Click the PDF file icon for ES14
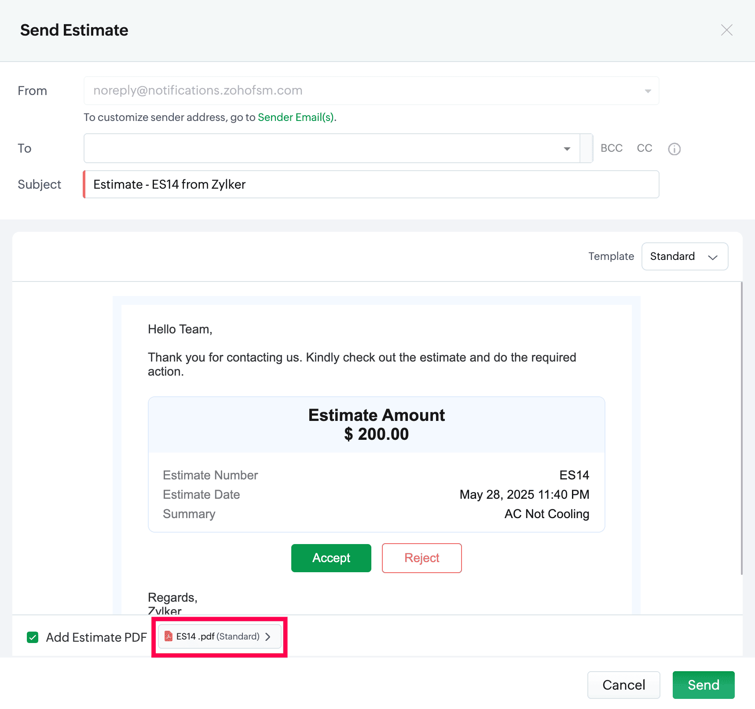Image resolution: width=755 pixels, height=709 pixels. point(168,636)
